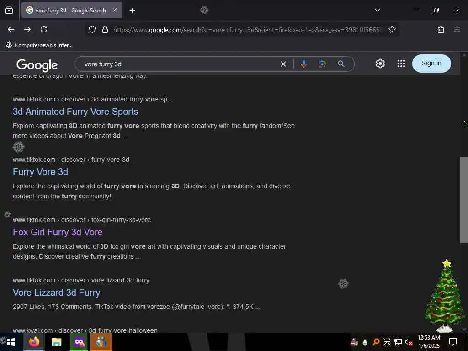The image size is (468, 351).
Task: Click the kwai.com 3d-furry-vore-halloween breadcrumb
Action: tap(85, 330)
